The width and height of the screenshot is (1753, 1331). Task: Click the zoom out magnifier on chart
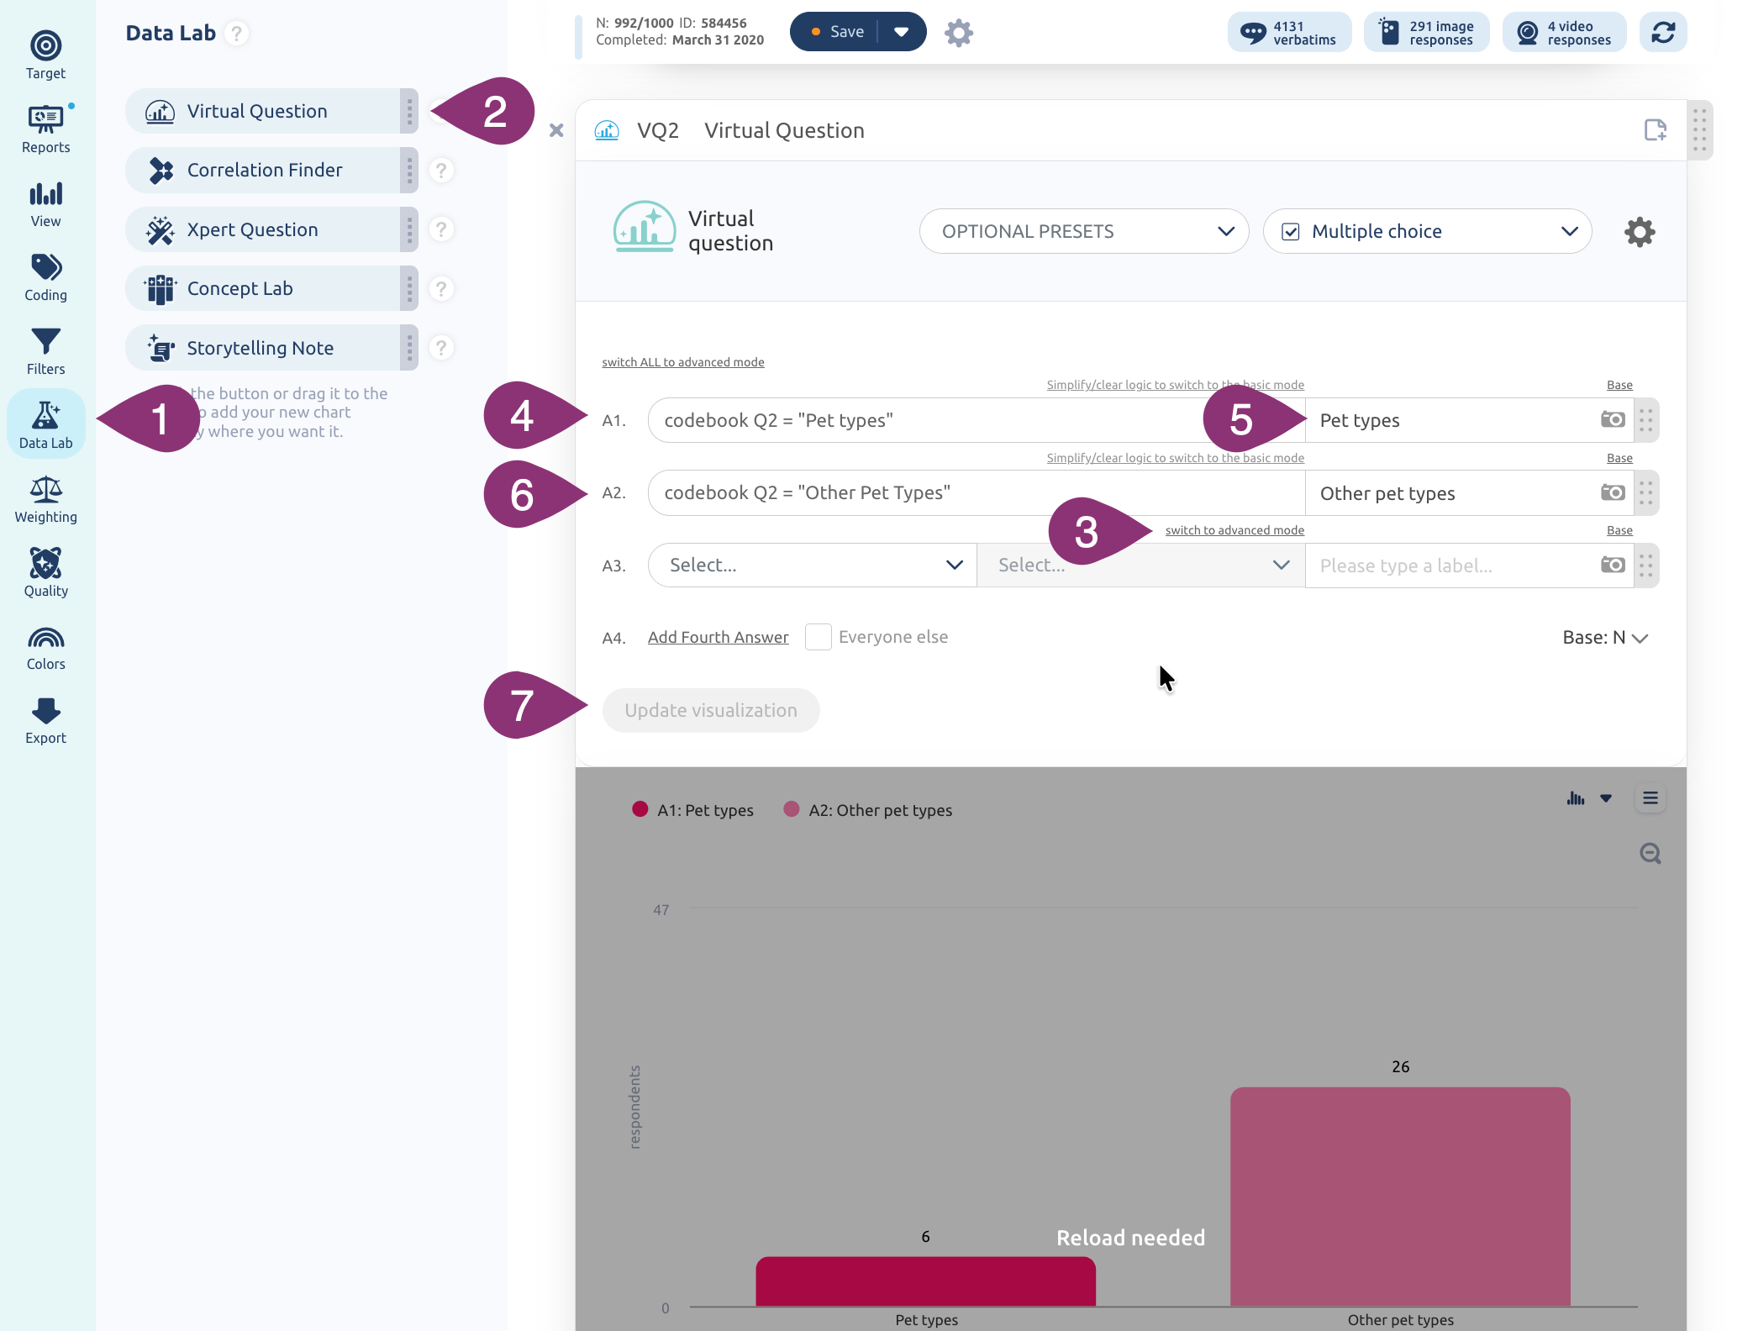(1650, 854)
